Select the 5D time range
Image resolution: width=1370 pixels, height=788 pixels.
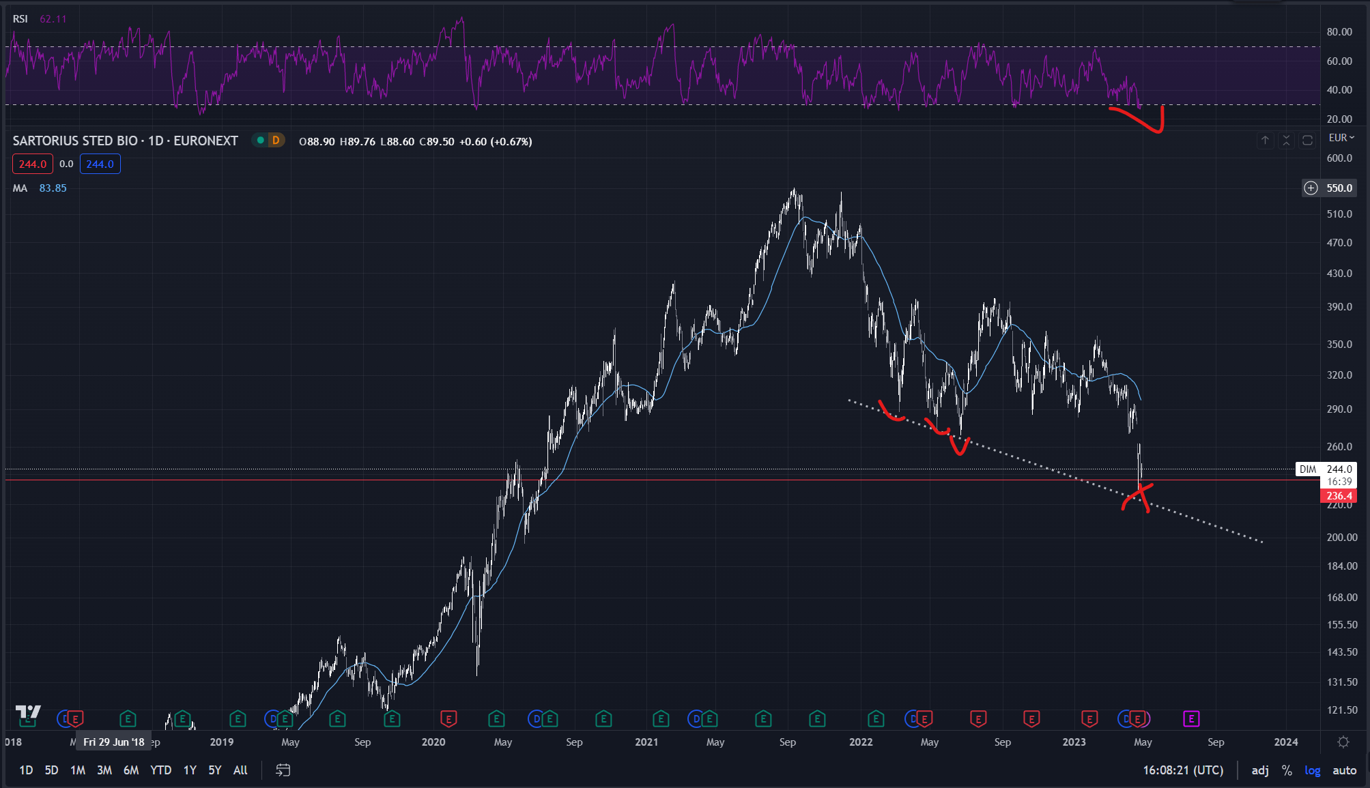click(x=51, y=770)
